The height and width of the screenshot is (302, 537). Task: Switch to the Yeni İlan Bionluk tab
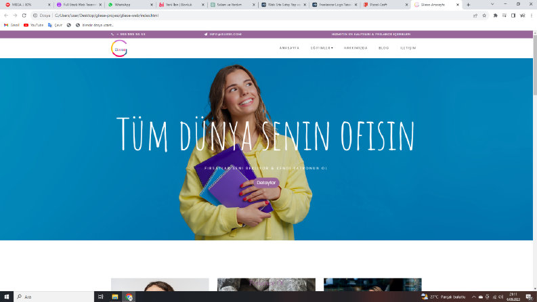[x=181, y=5]
